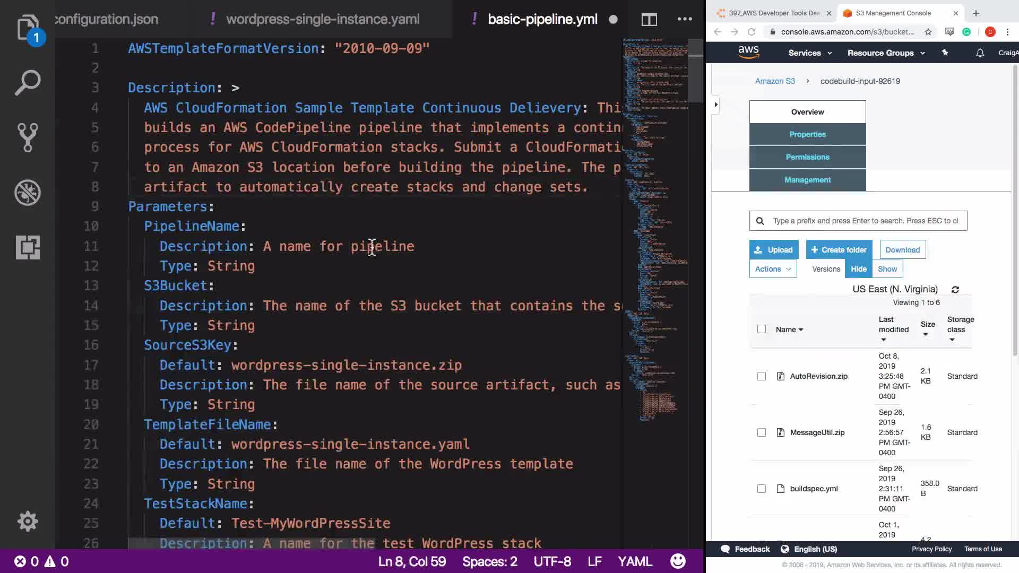1019x573 pixels.
Task: Switch to the wordpress-single-instance.yaml editor tab
Action: (x=322, y=20)
